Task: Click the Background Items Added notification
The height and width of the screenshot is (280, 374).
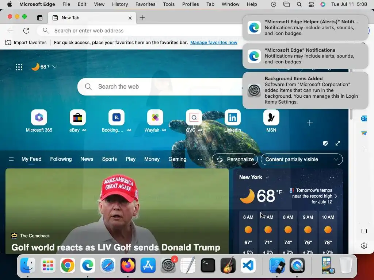Action: (305, 90)
